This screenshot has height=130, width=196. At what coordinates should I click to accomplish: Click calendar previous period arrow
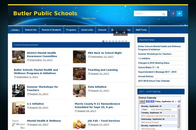pos(148,101)
